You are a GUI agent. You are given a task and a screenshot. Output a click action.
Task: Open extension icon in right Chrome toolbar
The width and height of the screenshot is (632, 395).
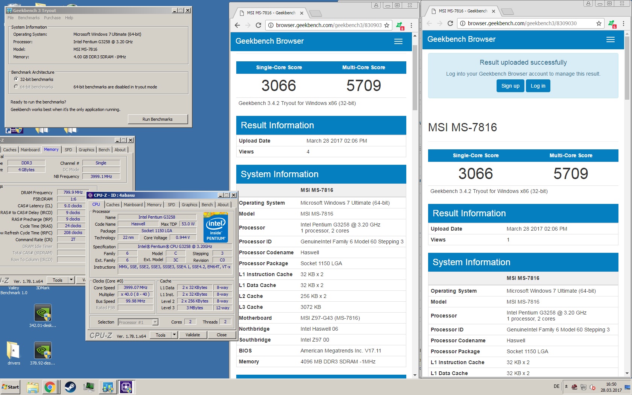coord(612,24)
